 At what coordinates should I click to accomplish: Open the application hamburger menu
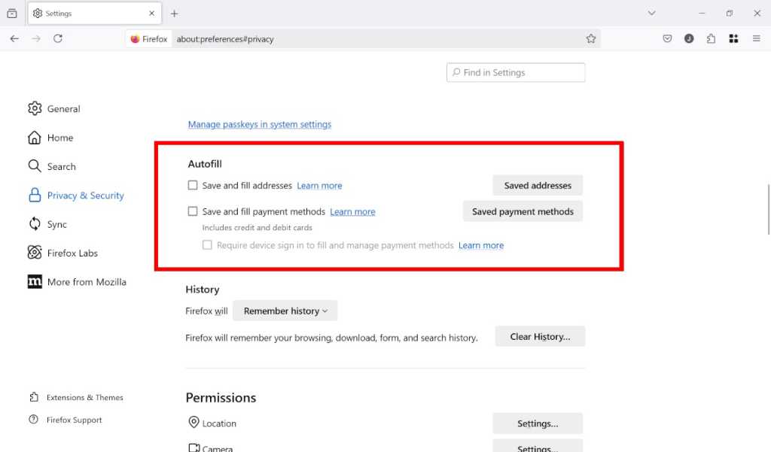pyautogui.click(x=756, y=38)
